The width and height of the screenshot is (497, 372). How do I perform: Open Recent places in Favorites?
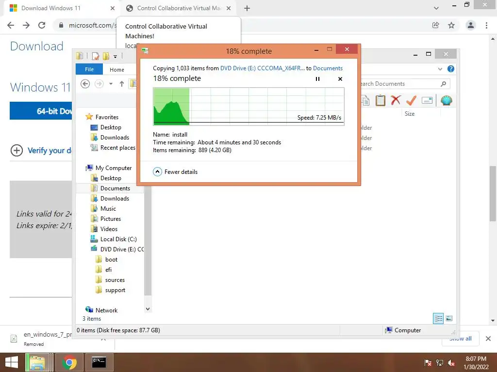click(x=117, y=148)
